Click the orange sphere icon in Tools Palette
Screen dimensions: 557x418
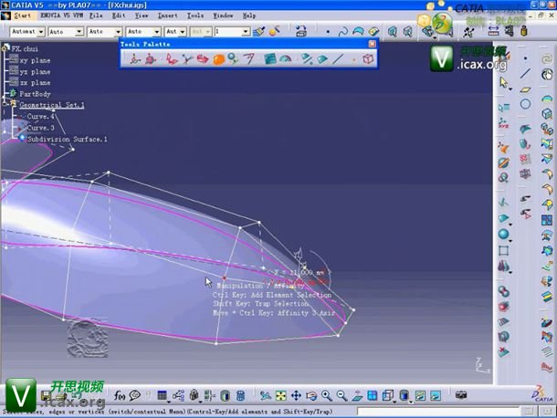pos(218,59)
